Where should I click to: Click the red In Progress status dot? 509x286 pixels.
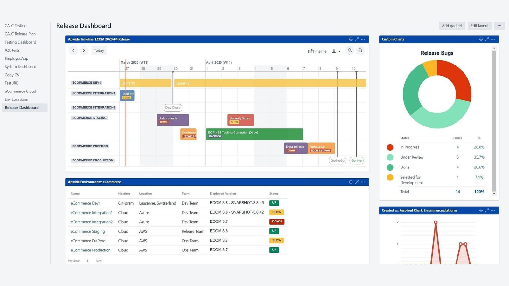pyautogui.click(x=390, y=147)
